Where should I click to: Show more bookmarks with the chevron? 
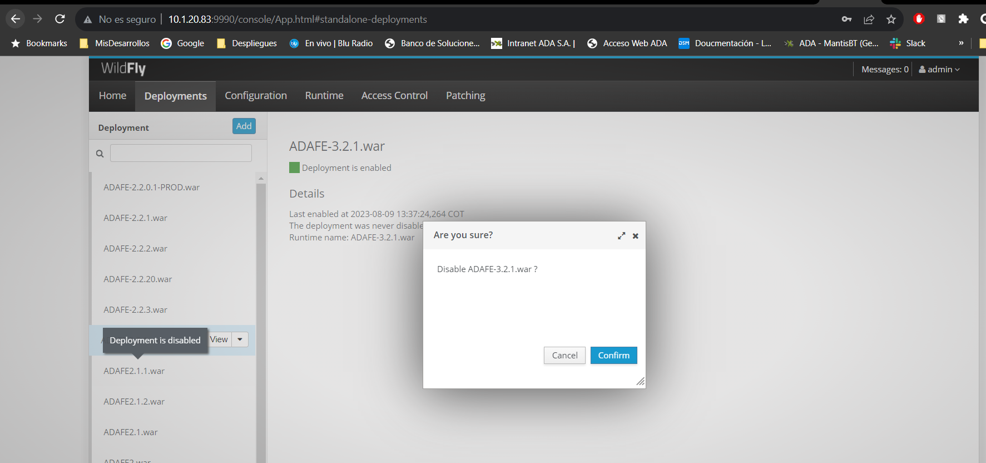[961, 43]
